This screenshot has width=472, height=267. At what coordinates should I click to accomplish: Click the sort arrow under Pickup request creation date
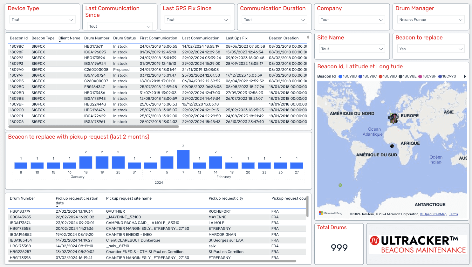point(57,207)
